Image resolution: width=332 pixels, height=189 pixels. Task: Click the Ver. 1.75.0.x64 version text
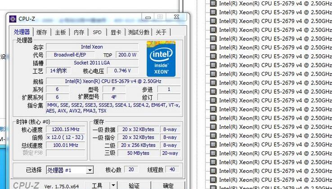tap(61, 186)
